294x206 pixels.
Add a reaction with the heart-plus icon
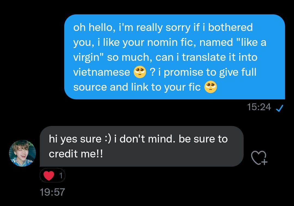coord(259,158)
